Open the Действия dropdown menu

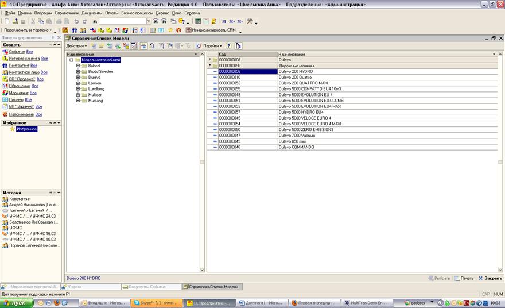coord(76,45)
